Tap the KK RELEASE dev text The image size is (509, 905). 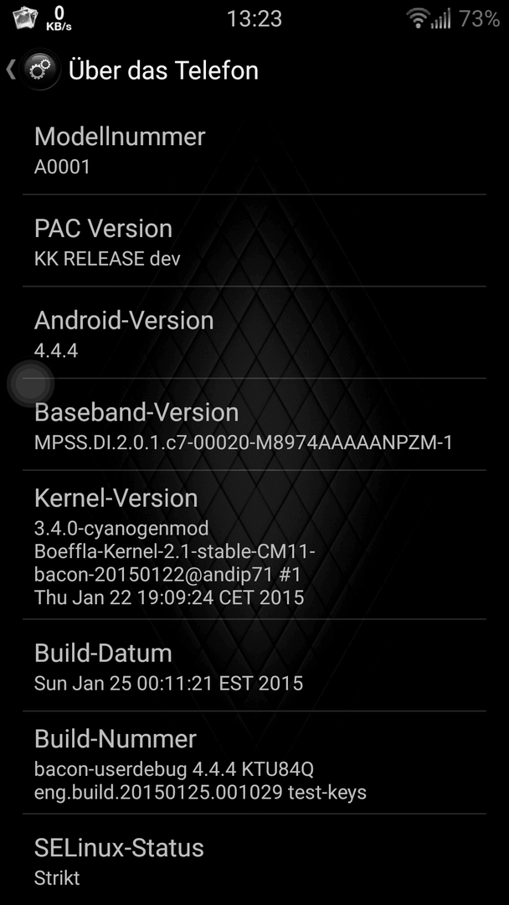[x=107, y=259]
